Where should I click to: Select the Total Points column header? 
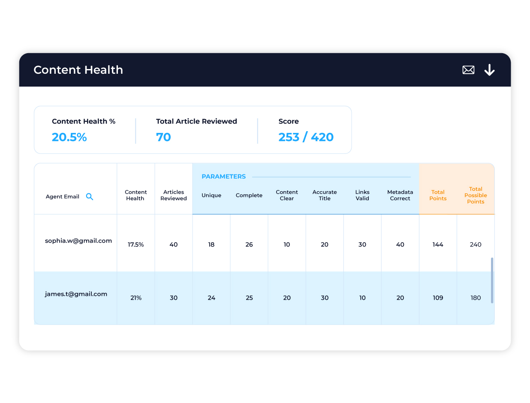pos(438,195)
